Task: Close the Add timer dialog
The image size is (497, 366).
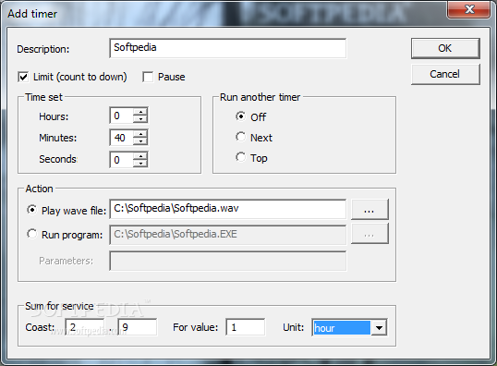Action: point(469,9)
